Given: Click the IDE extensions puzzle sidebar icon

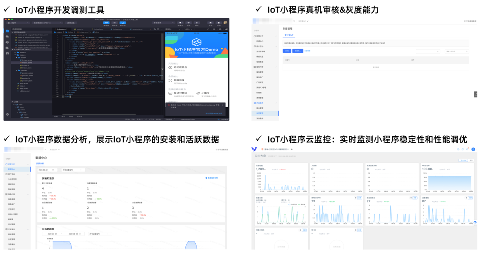Looking at the screenshot, I should click(7, 48).
